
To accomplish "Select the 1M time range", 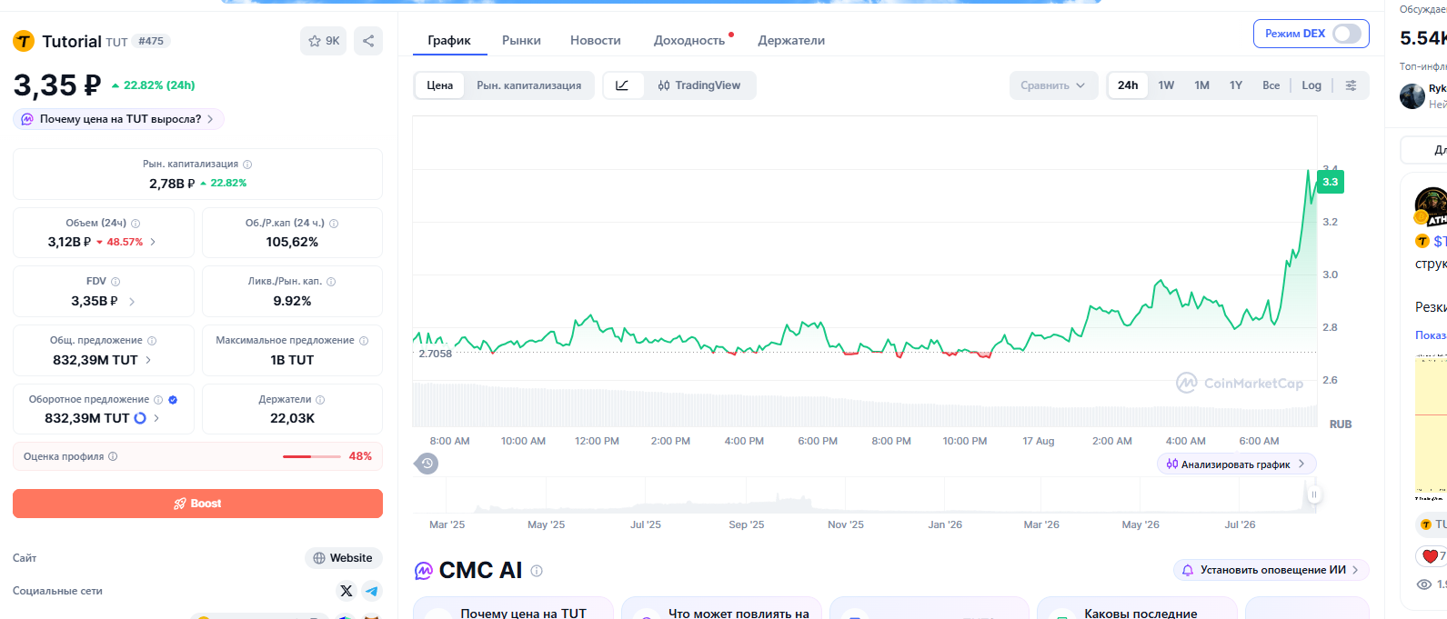I will coord(1201,85).
